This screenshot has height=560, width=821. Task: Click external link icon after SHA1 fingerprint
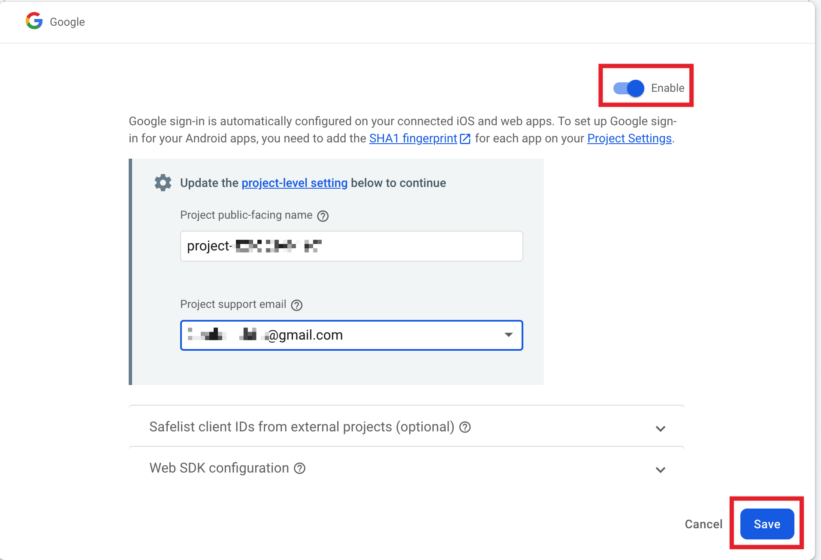[x=465, y=138]
